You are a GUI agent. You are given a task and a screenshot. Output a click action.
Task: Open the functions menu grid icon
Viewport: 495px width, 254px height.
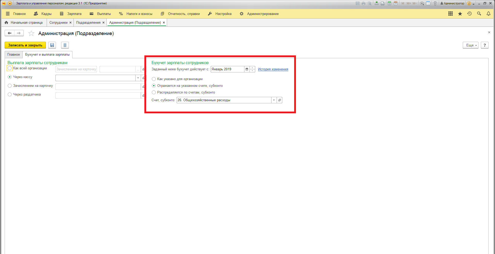coord(450,14)
